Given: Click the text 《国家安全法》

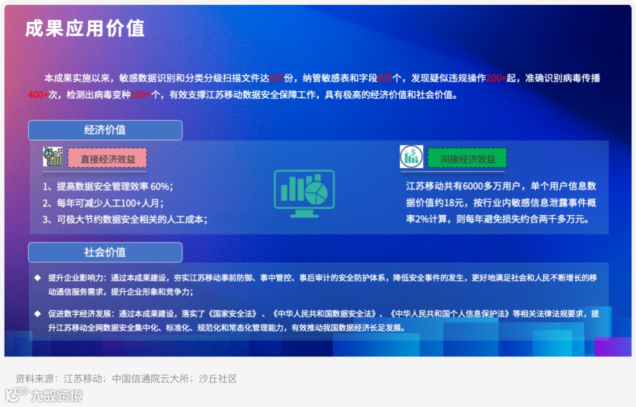Looking at the screenshot, I should tap(232, 314).
